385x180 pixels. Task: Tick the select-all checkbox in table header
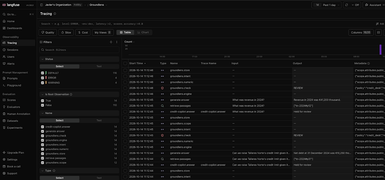[125, 63]
